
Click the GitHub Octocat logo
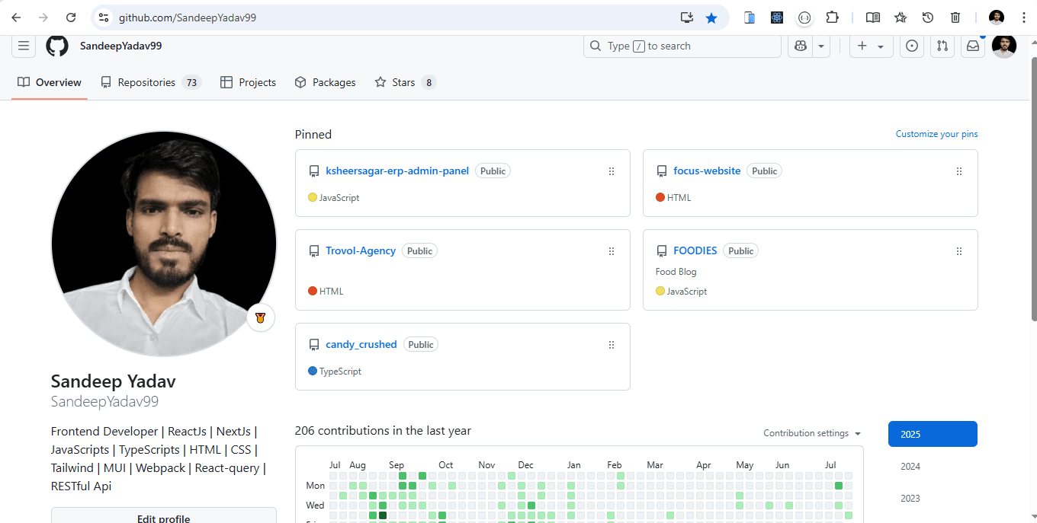pos(57,46)
